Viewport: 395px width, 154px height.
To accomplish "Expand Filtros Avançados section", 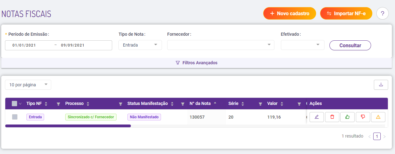I will coord(196,63).
